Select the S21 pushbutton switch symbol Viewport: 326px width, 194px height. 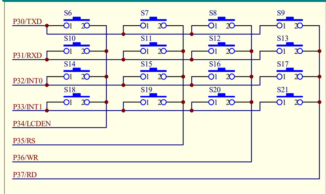[290, 99]
